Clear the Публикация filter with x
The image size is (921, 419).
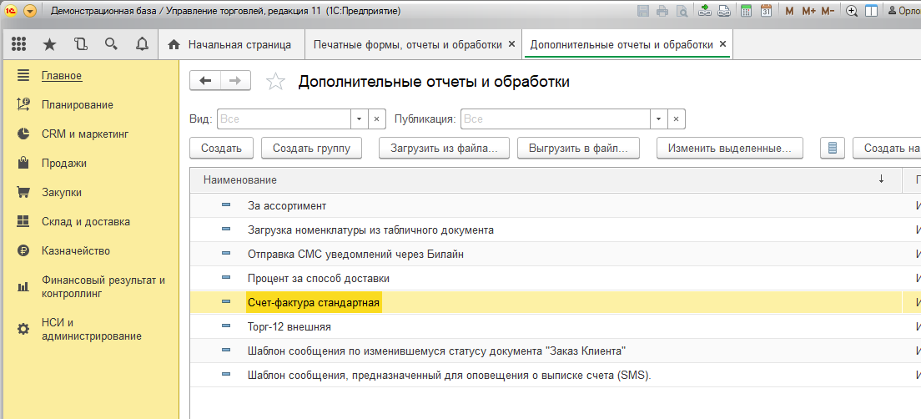pos(677,119)
